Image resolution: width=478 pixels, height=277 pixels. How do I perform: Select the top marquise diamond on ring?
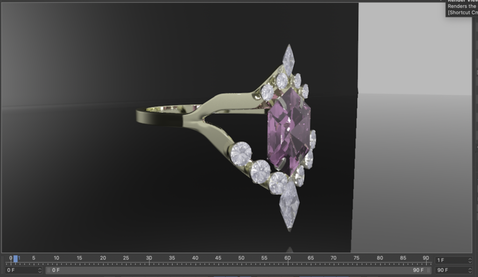pos(288,58)
